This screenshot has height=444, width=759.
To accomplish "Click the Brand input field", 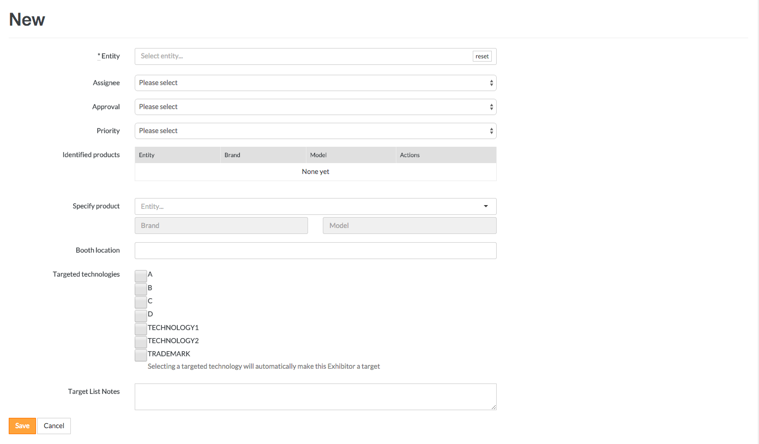I will pyautogui.click(x=221, y=226).
